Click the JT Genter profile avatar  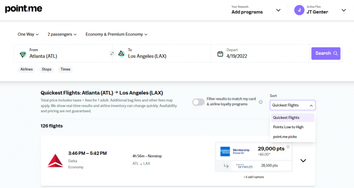[x=299, y=10]
